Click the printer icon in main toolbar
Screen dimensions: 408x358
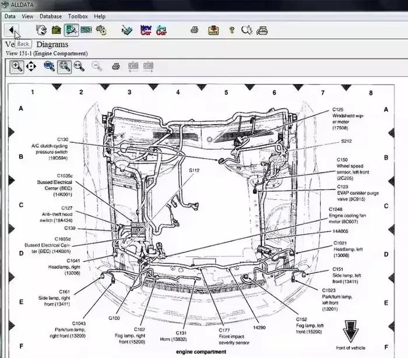(194, 30)
